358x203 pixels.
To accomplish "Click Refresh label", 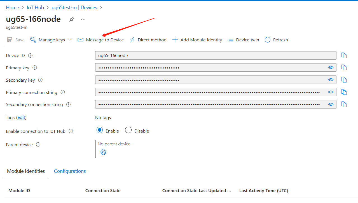I will (280, 40).
